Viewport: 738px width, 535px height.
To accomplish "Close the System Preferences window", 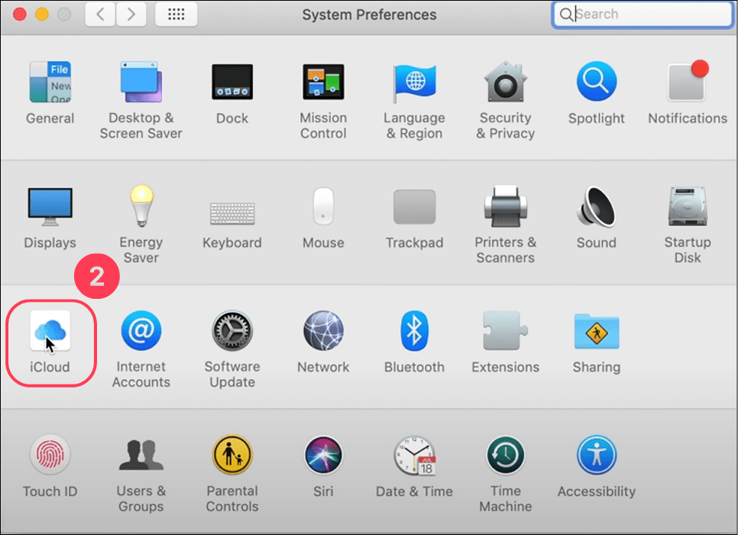I will 20,14.
